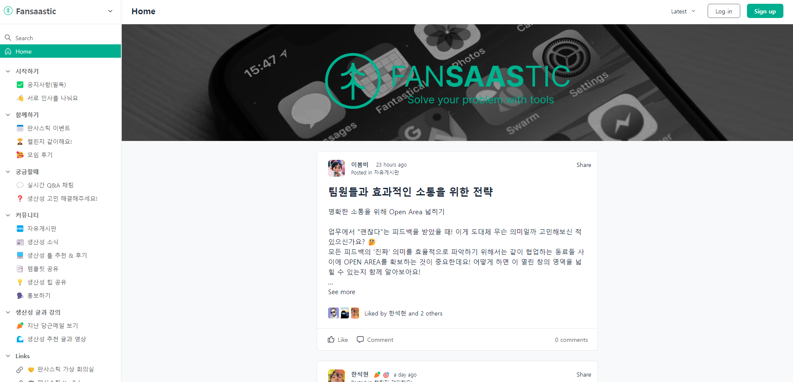
Task: Open 자유게시판 in the sidebar
Action: click(x=42, y=228)
